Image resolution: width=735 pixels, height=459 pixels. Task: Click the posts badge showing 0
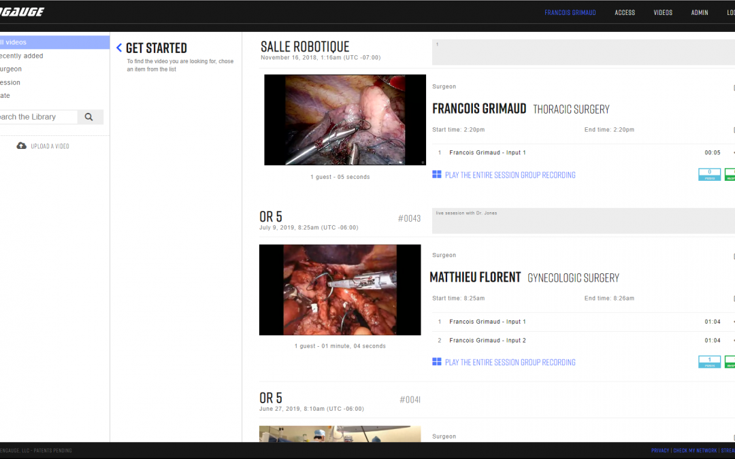[710, 174]
